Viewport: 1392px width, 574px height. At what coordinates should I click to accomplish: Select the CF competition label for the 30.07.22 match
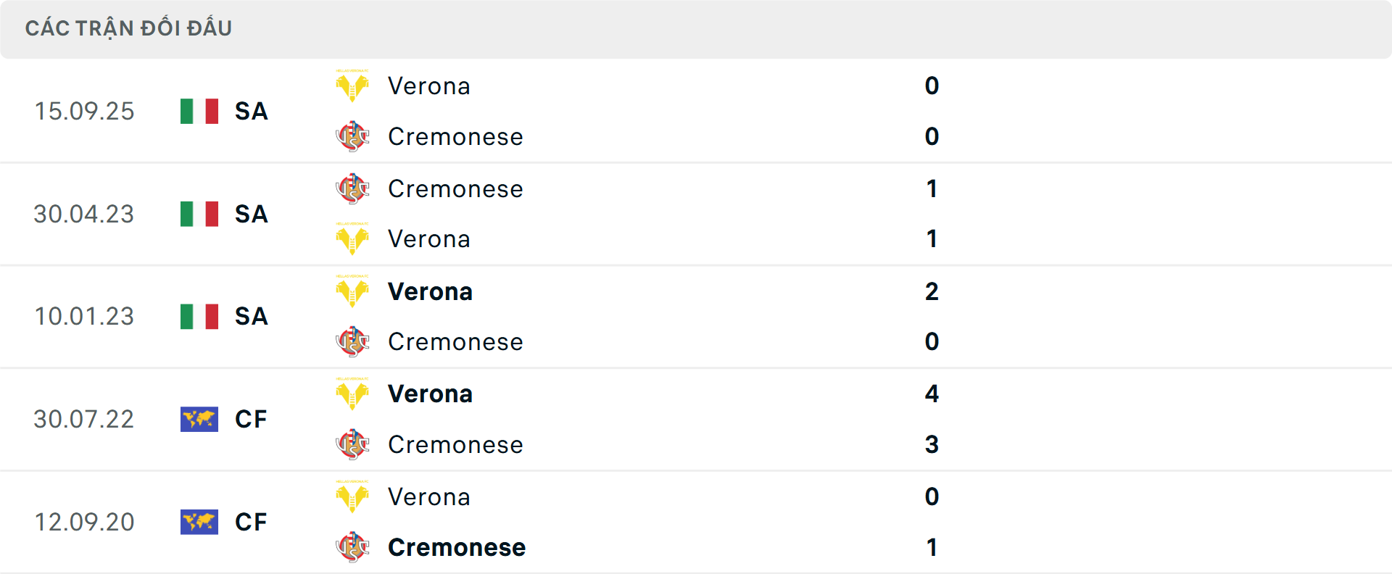250,419
